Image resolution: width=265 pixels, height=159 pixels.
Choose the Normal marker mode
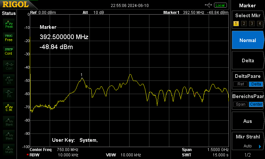click(247, 40)
